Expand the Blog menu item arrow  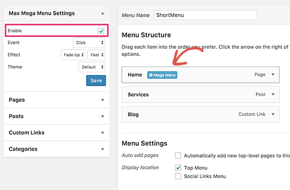pyautogui.click(x=273, y=114)
